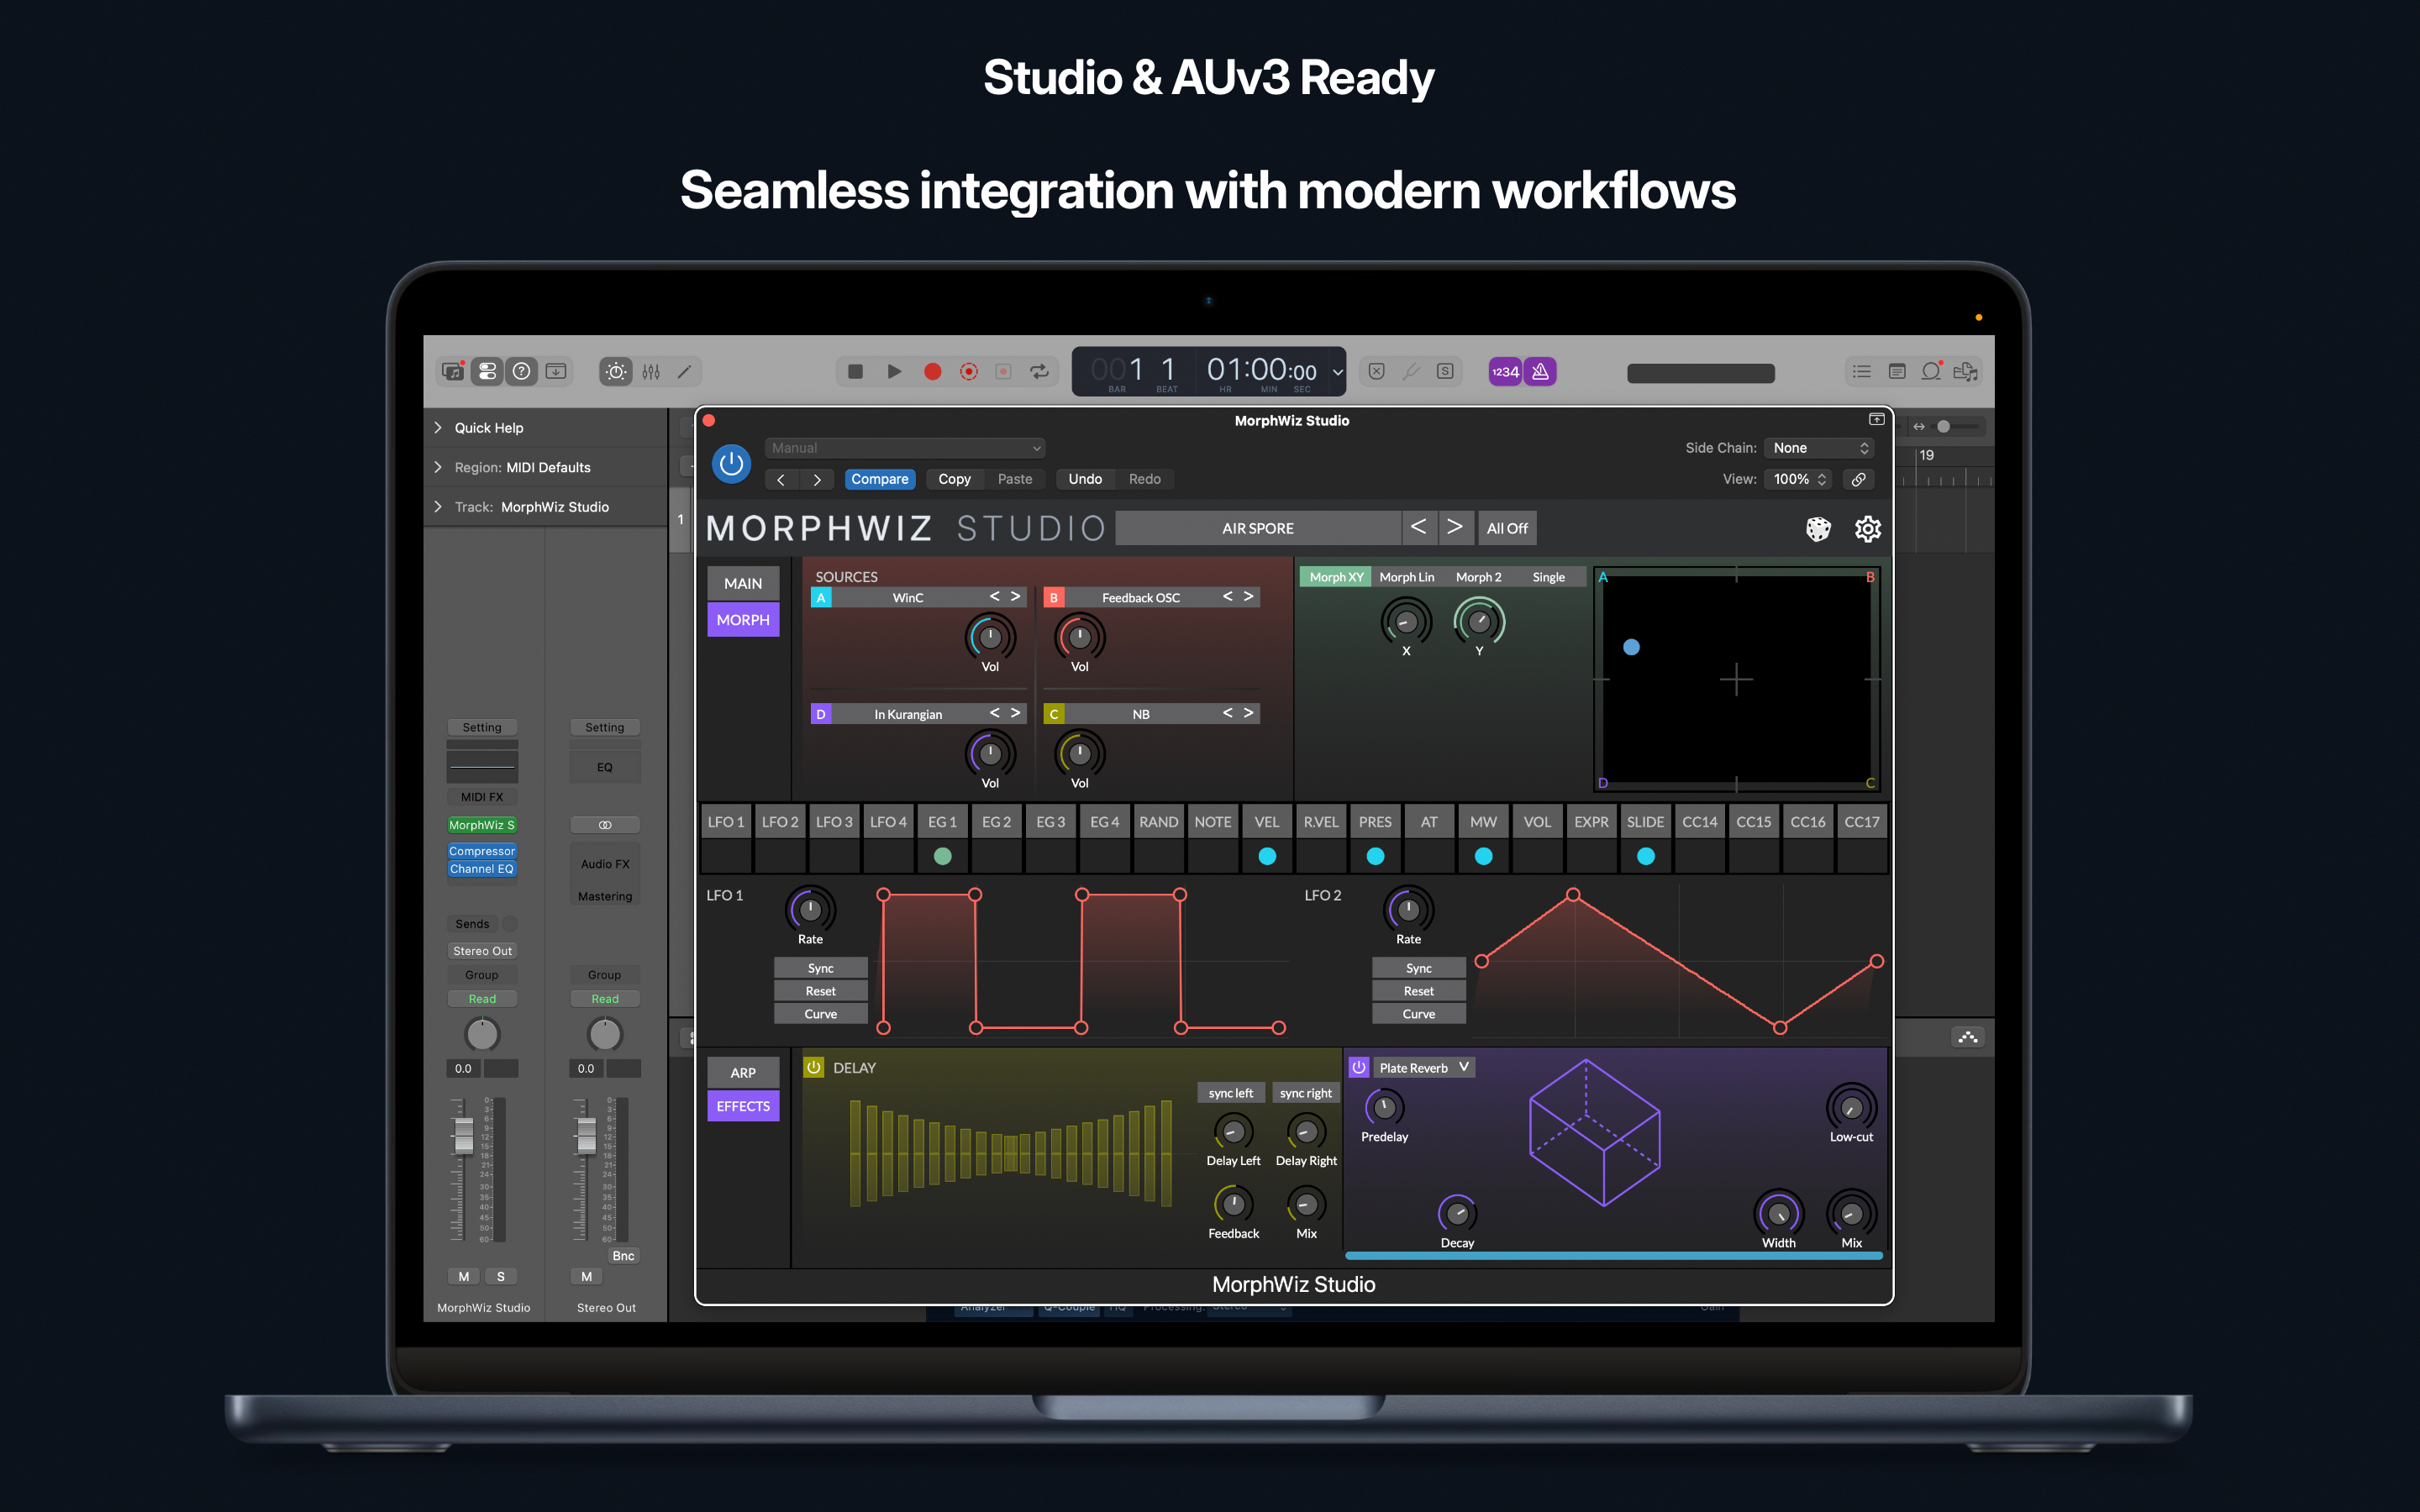This screenshot has height=1512, width=2420.
Task: Select the MORPH tab
Action: [x=743, y=620]
